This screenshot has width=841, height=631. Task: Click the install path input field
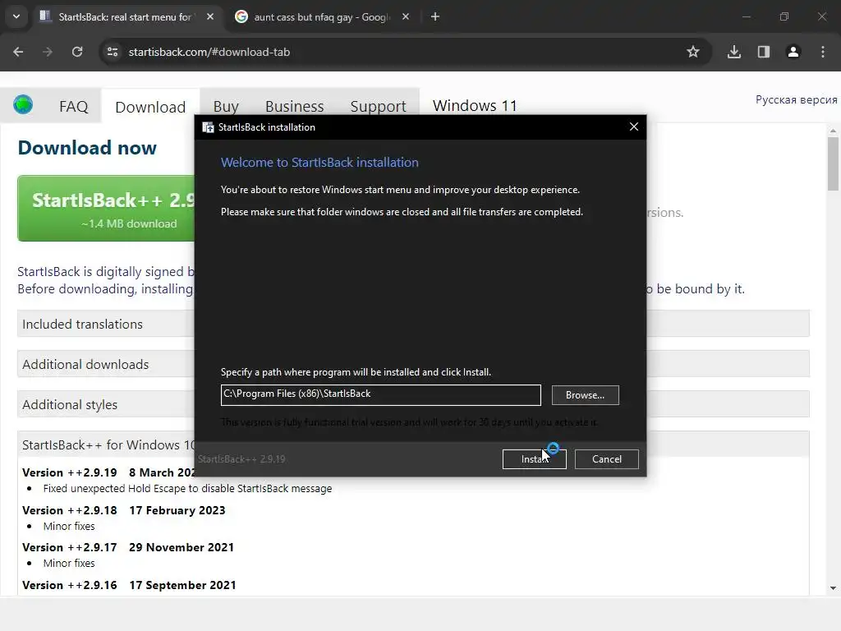(x=381, y=395)
